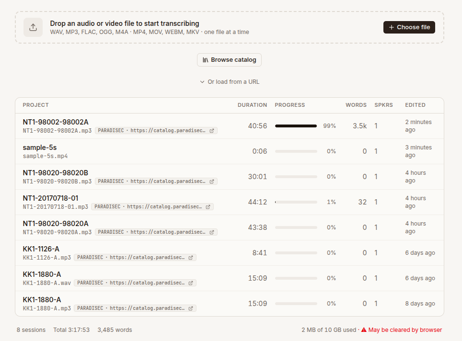Viewport: 462px width, 341px height.
Task: Click the red warning triangle icon in footer
Action: coord(364,330)
